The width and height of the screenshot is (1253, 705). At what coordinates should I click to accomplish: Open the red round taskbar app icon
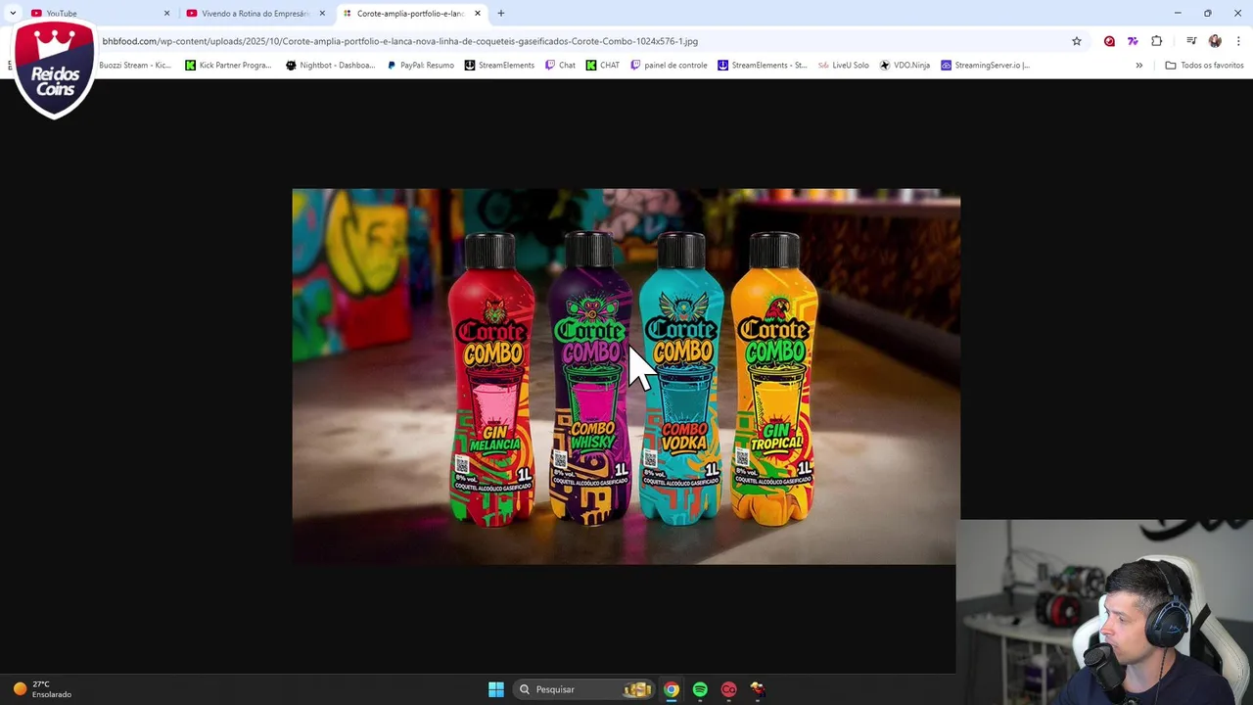[728, 689]
